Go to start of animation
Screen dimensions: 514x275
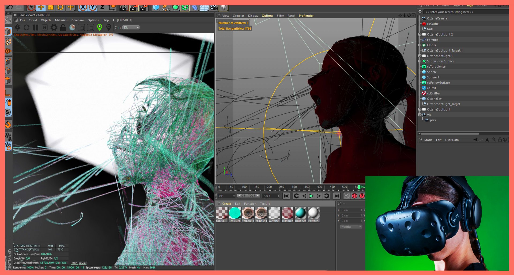point(286,196)
